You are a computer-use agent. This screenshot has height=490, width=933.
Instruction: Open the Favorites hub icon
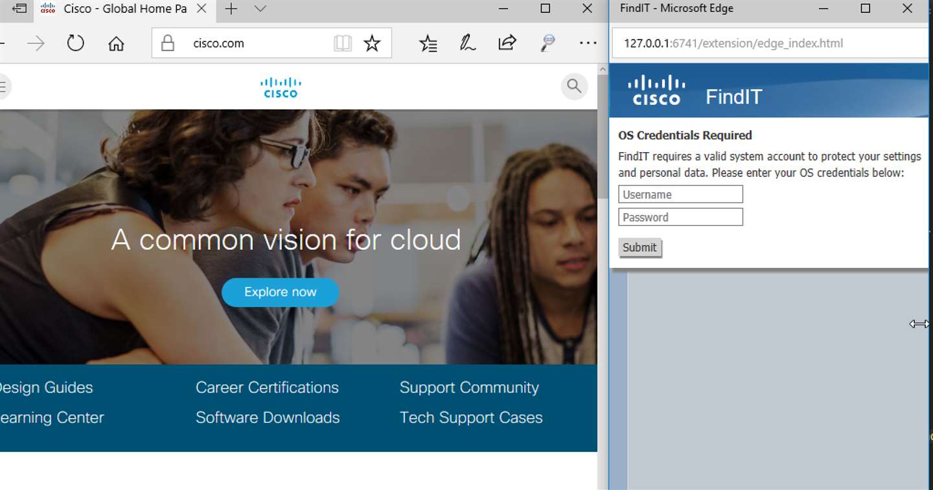pos(428,43)
